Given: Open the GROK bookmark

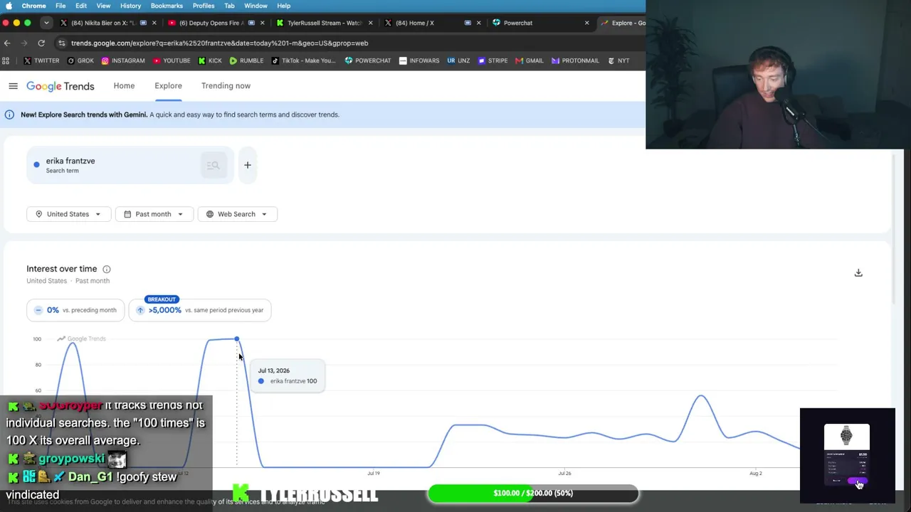Looking at the screenshot, I should pos(80,61).
